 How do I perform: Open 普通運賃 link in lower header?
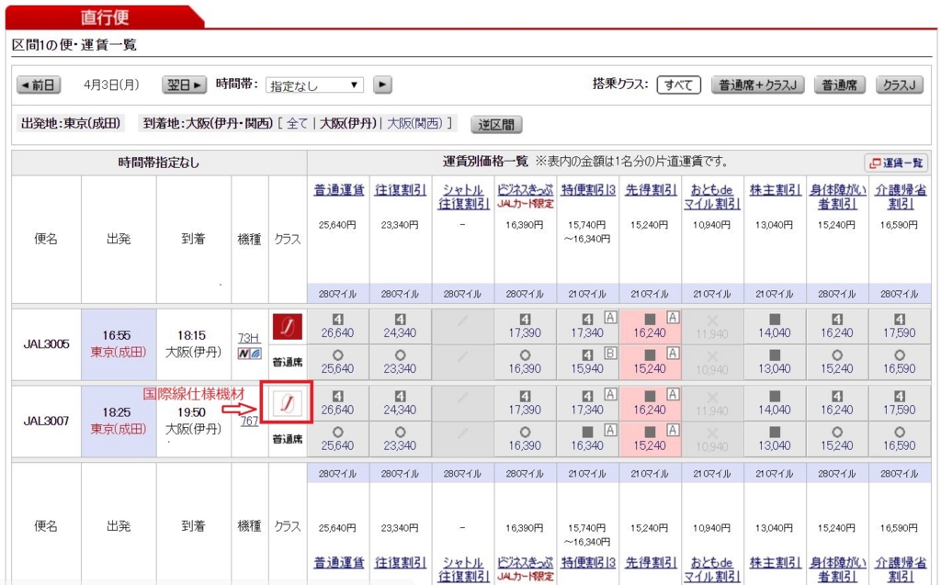click(x=338, y=563)
